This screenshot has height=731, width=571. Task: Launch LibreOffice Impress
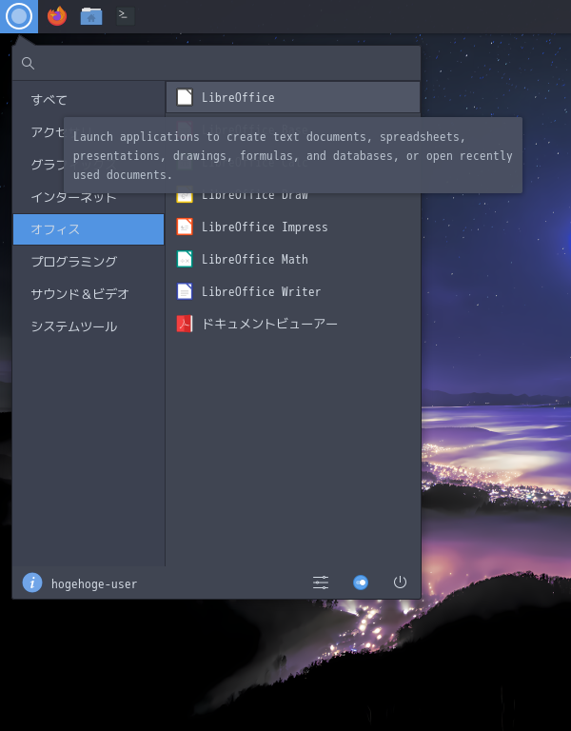pos(293,227)
